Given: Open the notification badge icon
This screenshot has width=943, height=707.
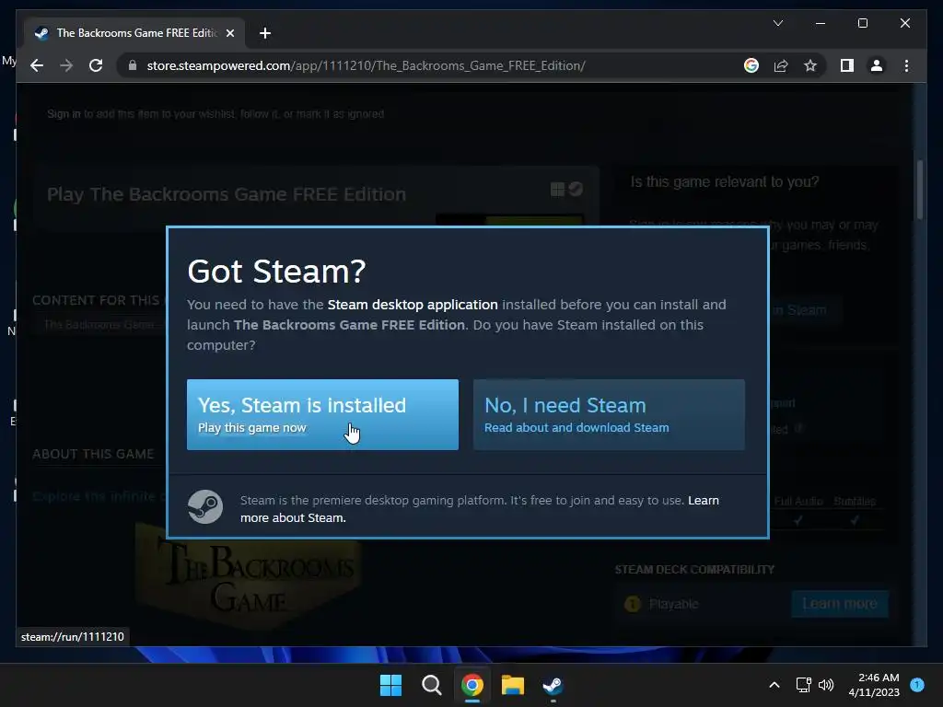Looking at the screenshot, I should [x=917, y=684].
